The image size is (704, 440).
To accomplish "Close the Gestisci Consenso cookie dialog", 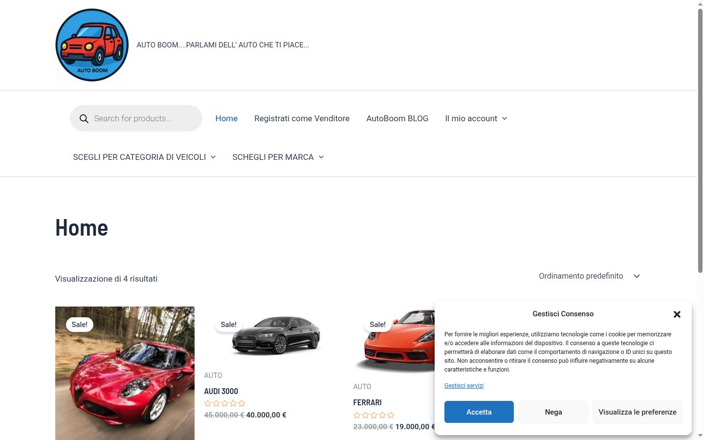I will tap(677, 314).
